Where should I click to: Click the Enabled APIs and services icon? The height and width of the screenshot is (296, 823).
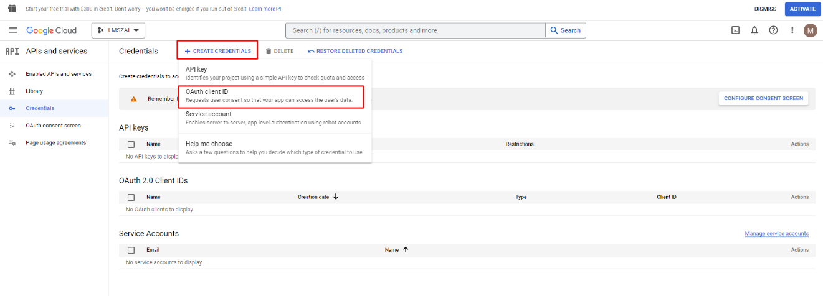click(12, 74)
